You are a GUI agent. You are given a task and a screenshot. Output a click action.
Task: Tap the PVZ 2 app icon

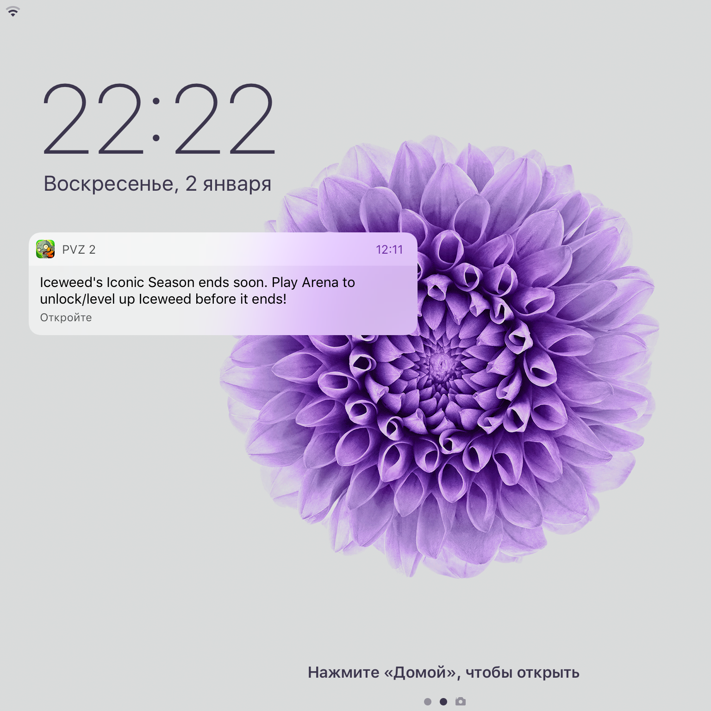pos(45,249)
